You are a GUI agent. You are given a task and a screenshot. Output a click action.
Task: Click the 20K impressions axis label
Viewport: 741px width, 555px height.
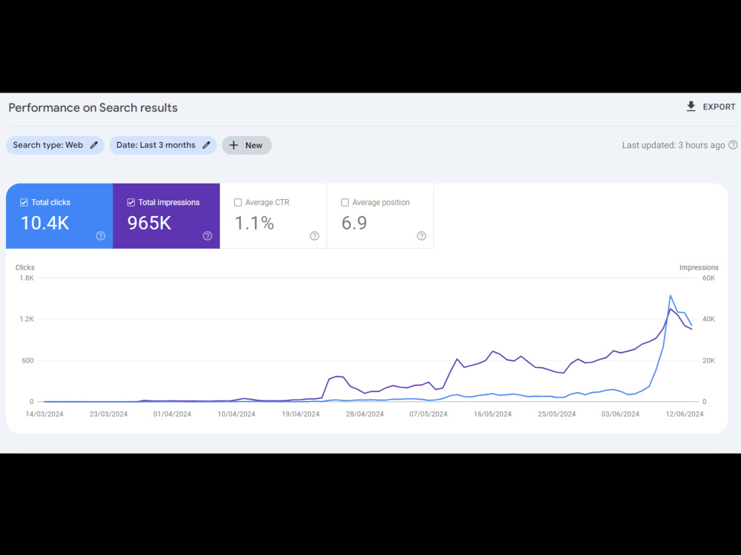pyautogui.click(x=708, y=360)
